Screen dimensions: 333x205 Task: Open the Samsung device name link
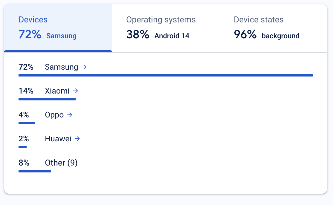[x=61, y=67]
